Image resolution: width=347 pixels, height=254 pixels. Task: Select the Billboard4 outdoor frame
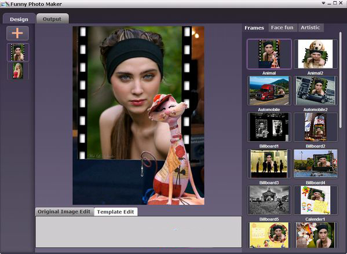[315, 164]
